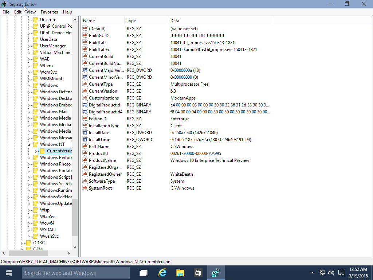Click the tree horizontal scroll left arrow
The image size is (373, 280).
(x=4, y=253)
